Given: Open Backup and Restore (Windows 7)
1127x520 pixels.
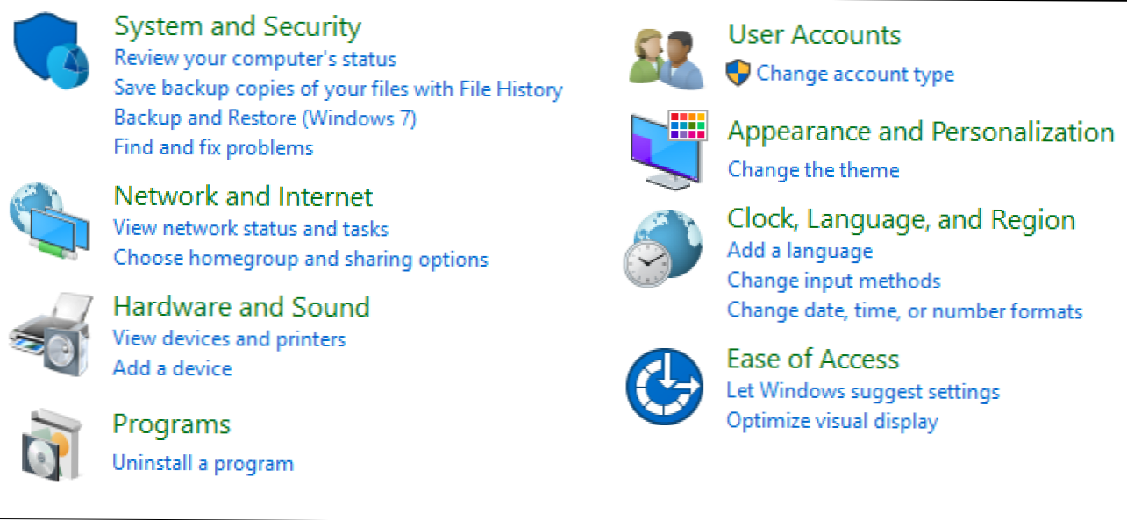Looking at the screenshot, I should coord(265,118).
